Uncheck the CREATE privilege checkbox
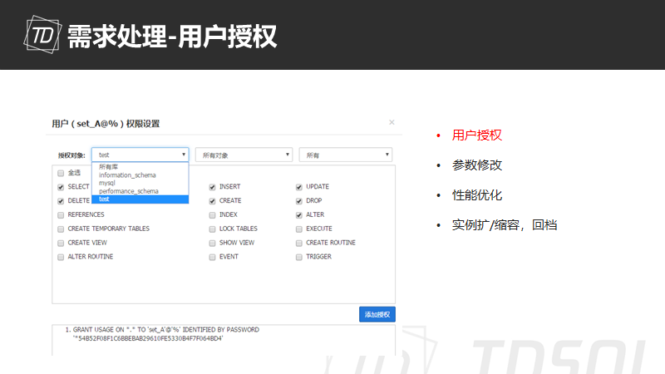The width and height of the screenshot is (665, 374). 212,201
